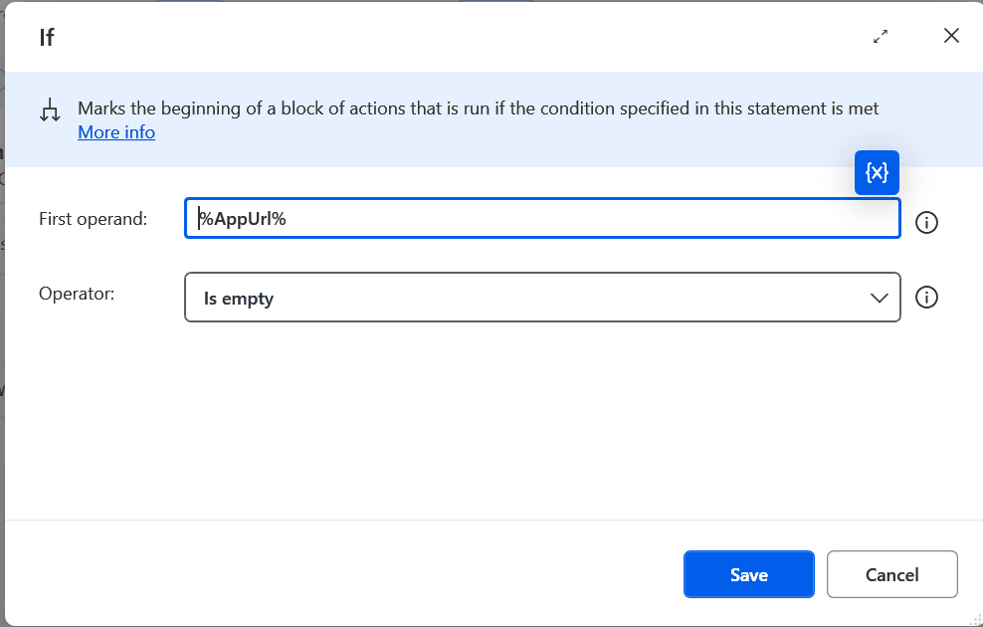This screenshot has height=627, width=983.
Task: Open the variable picker {x} button
Action: tap(877, 172)
